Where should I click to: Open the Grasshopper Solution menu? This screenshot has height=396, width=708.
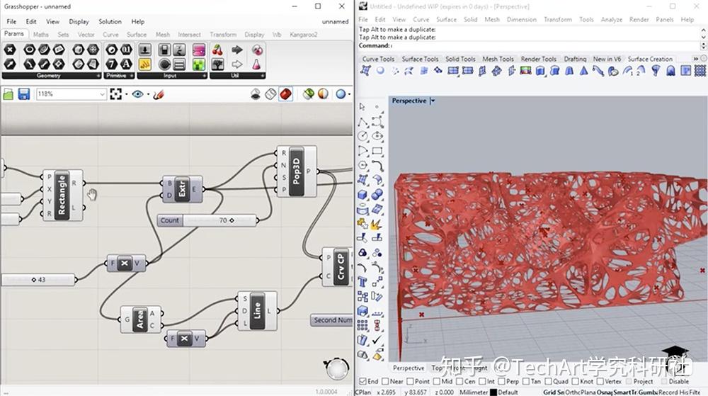110,22
